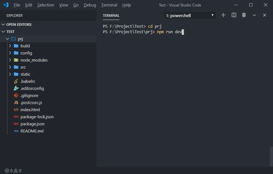This screenshot has width=273, height=174.
Task: Open the .postcssrc.js file
Action: (31, 102)
